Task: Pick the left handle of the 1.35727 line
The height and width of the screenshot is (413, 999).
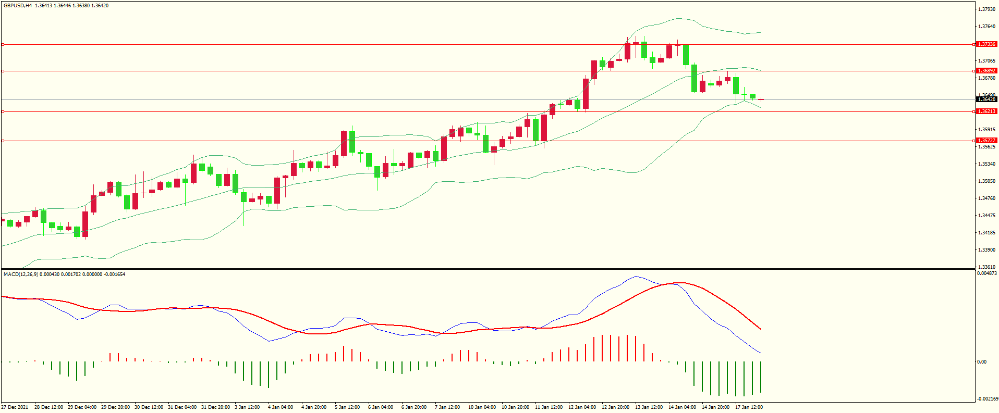Action: pyautogui.click(x=3, y=141)
